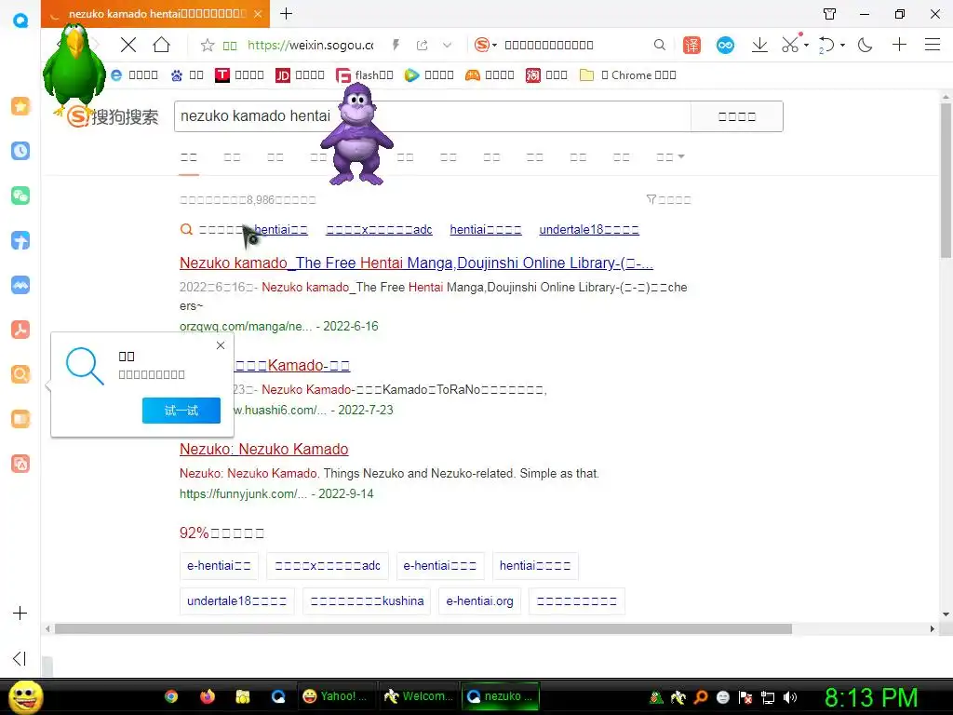Click the undo closed tab icon
953x715 pixels.
[x=826, y=45]
